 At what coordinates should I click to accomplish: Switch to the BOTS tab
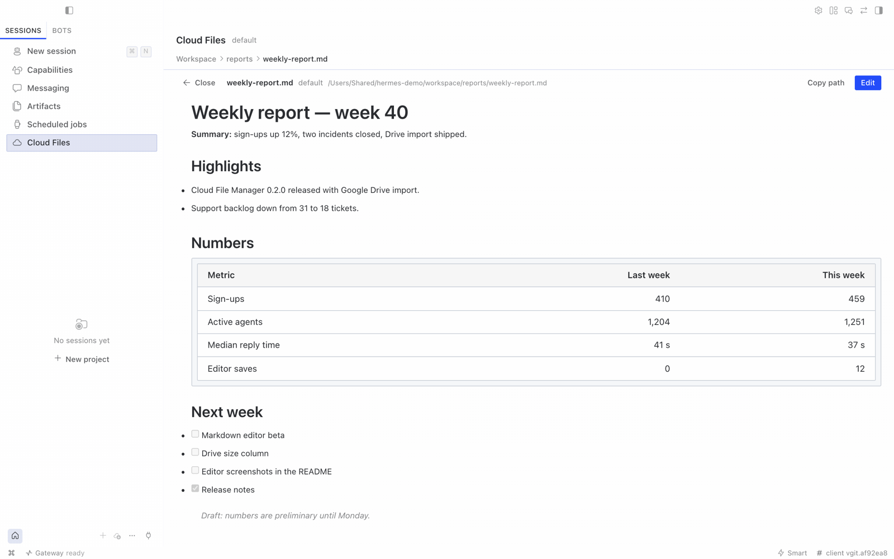point(61,31)
